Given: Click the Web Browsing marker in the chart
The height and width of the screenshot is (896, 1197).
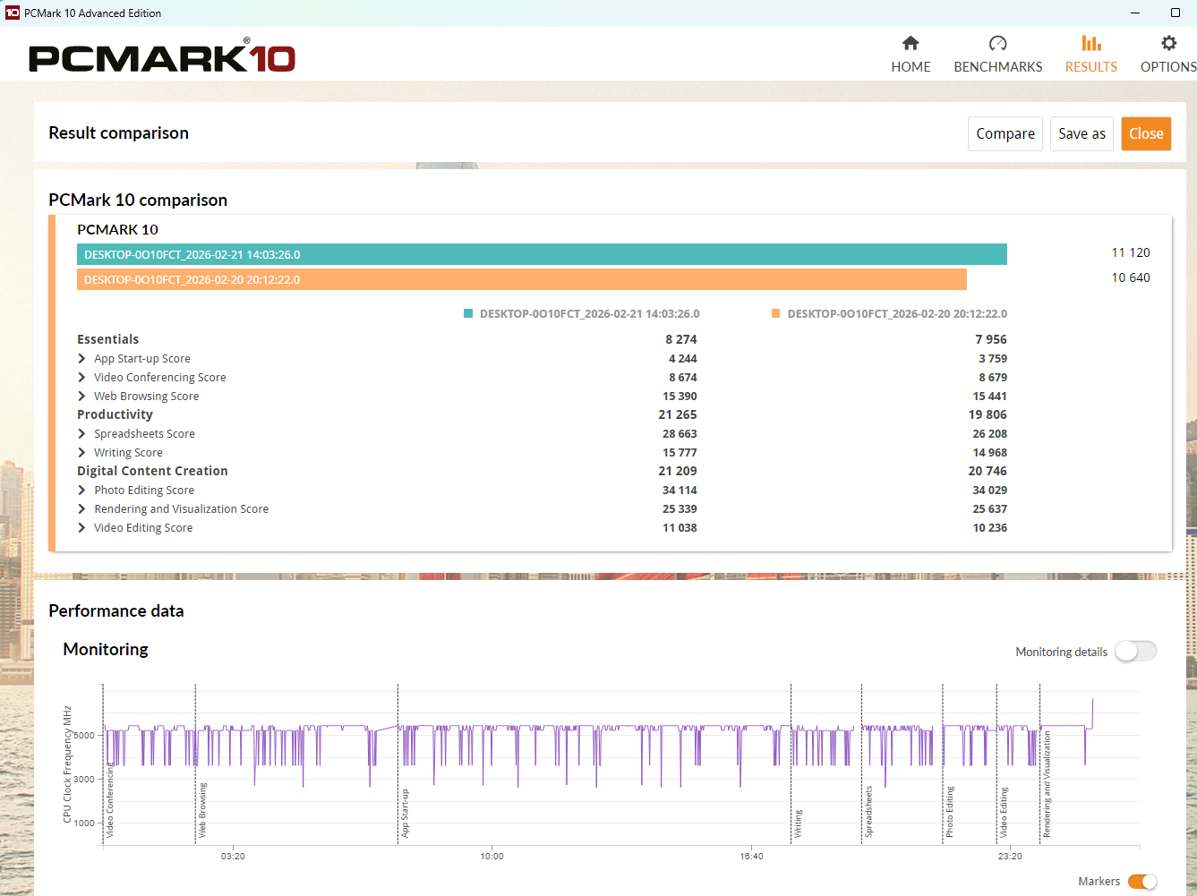Looking at the screenshot, I should tap(202, 810).
